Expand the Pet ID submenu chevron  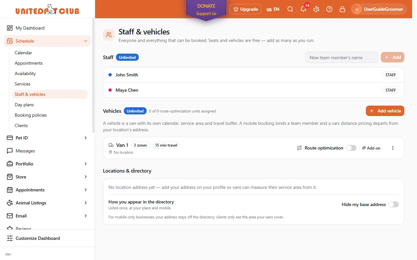click(86, 138)
